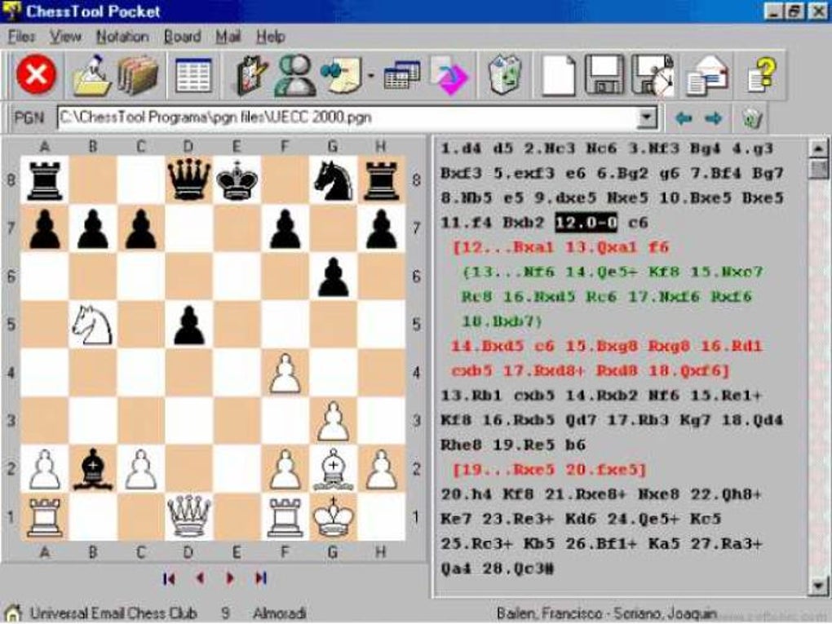
Task: Open the Files menu
Action: [22, 37]
